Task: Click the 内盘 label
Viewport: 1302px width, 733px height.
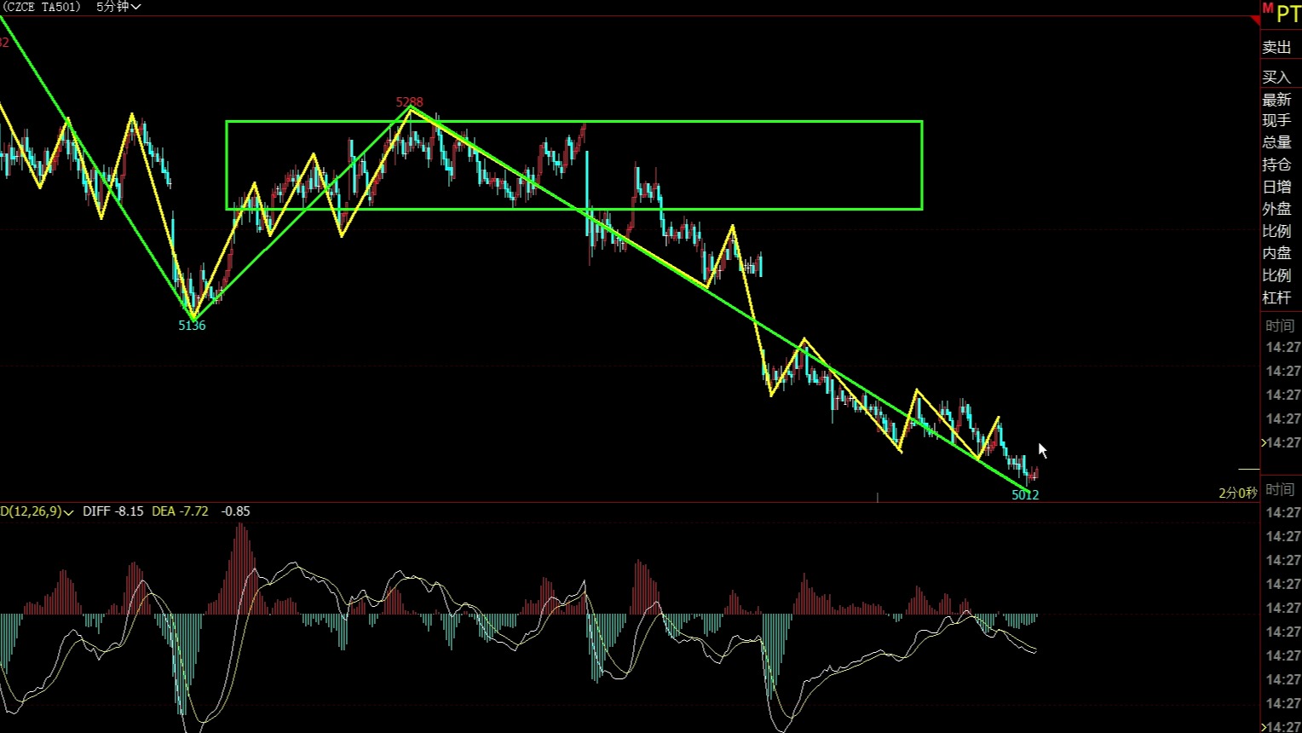Action: pos(1276,253)
